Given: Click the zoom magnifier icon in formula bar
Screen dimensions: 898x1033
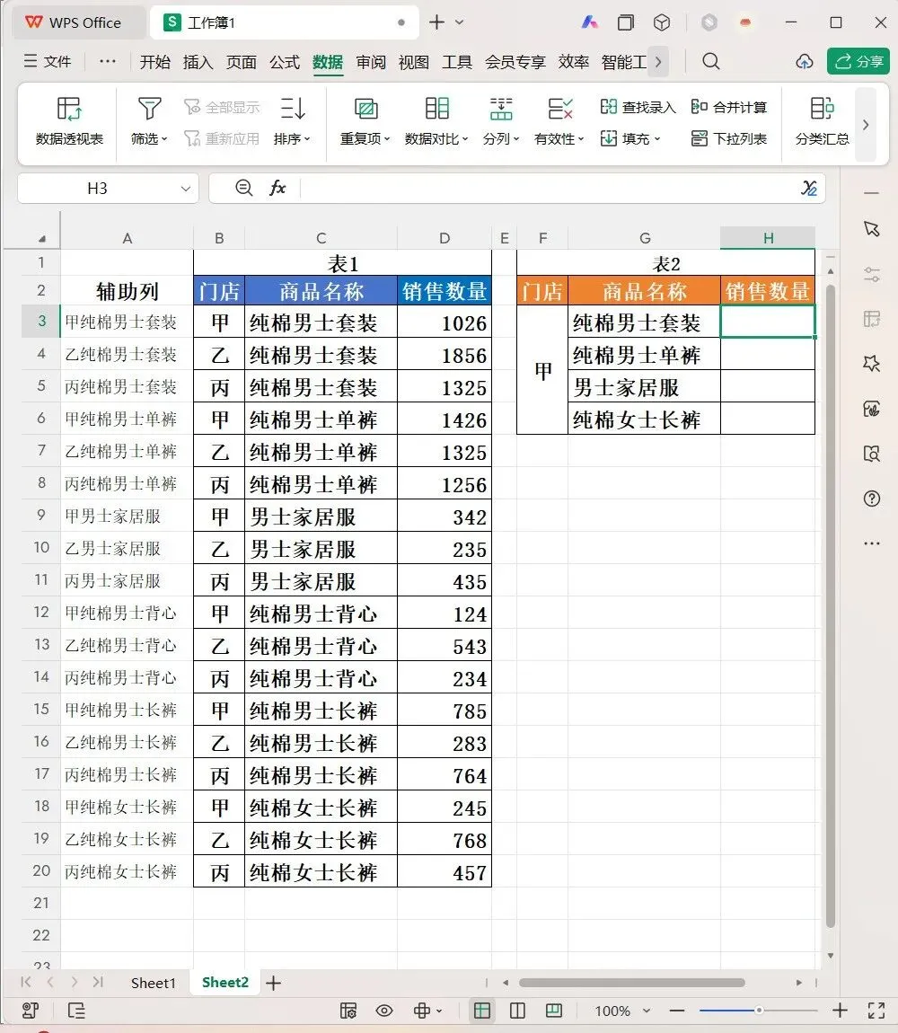Looking at the screenshot, I should tap(243, 188).
